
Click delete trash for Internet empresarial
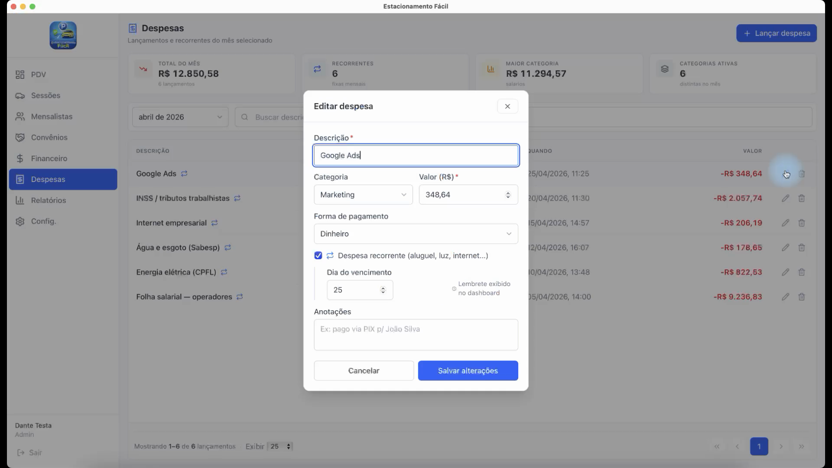802,223
